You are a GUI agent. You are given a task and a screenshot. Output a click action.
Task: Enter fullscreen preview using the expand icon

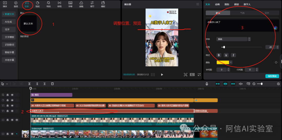(x=199, y=75)
